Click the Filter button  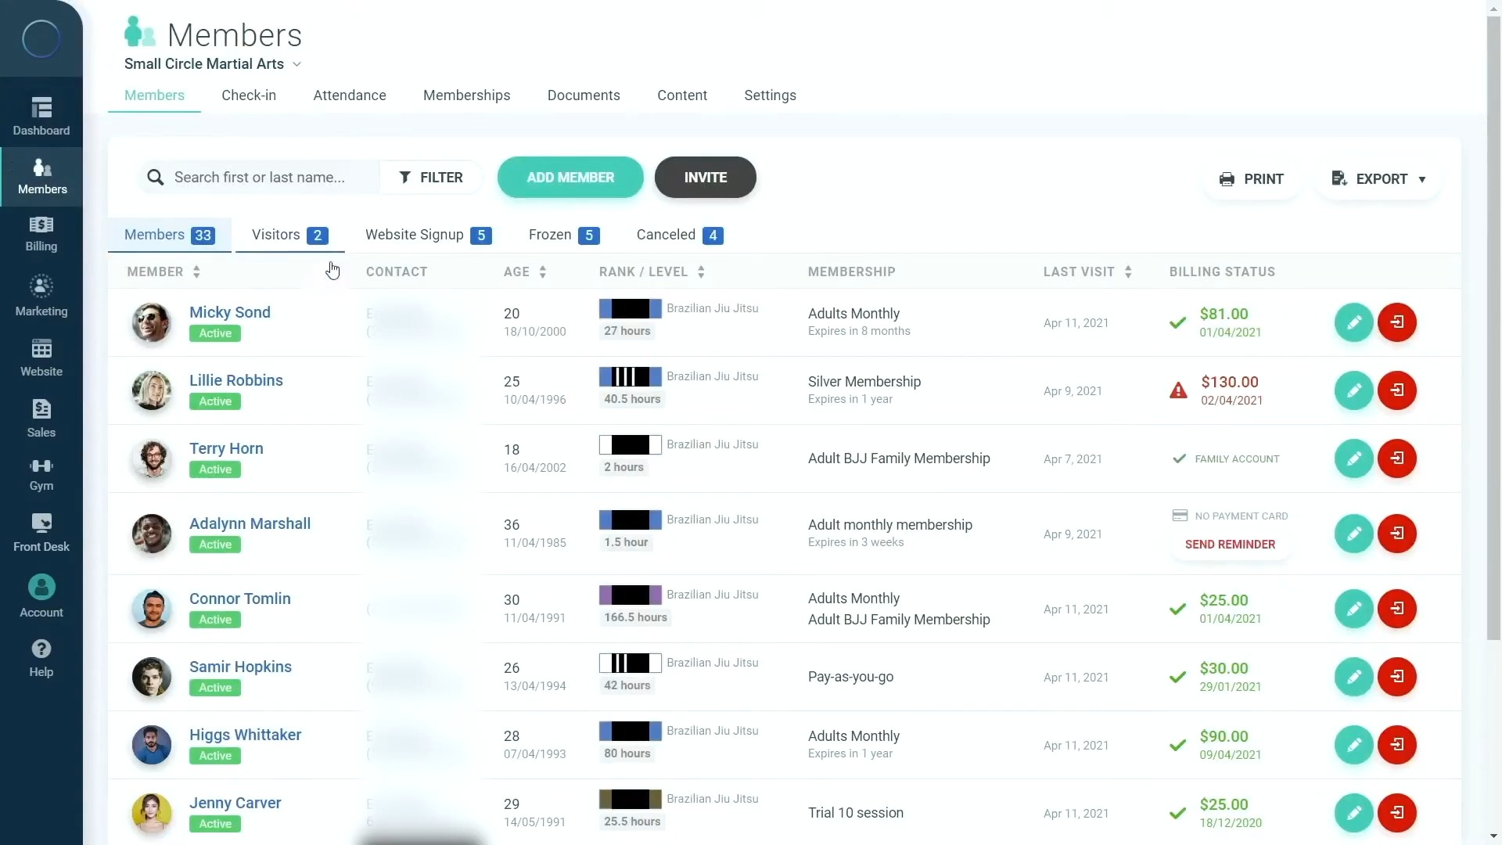click(x=431, y=178)
